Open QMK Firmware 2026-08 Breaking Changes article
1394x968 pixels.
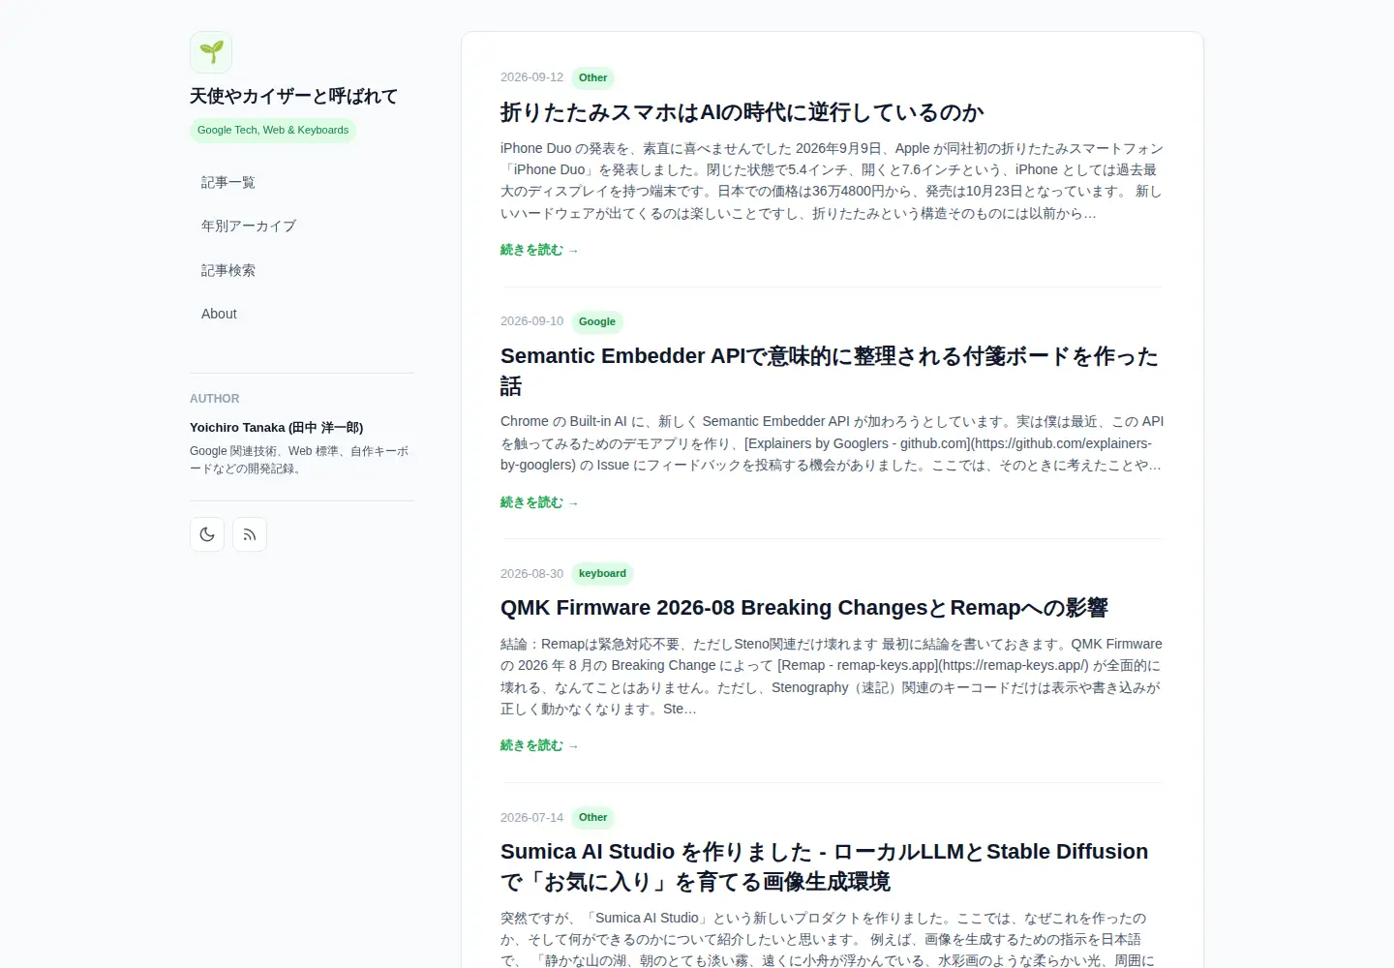[x=803, y=608]
